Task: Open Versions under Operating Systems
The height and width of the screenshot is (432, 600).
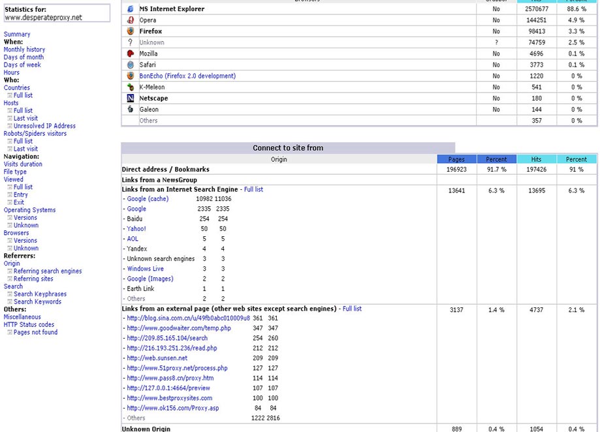Action: point(25,217)
